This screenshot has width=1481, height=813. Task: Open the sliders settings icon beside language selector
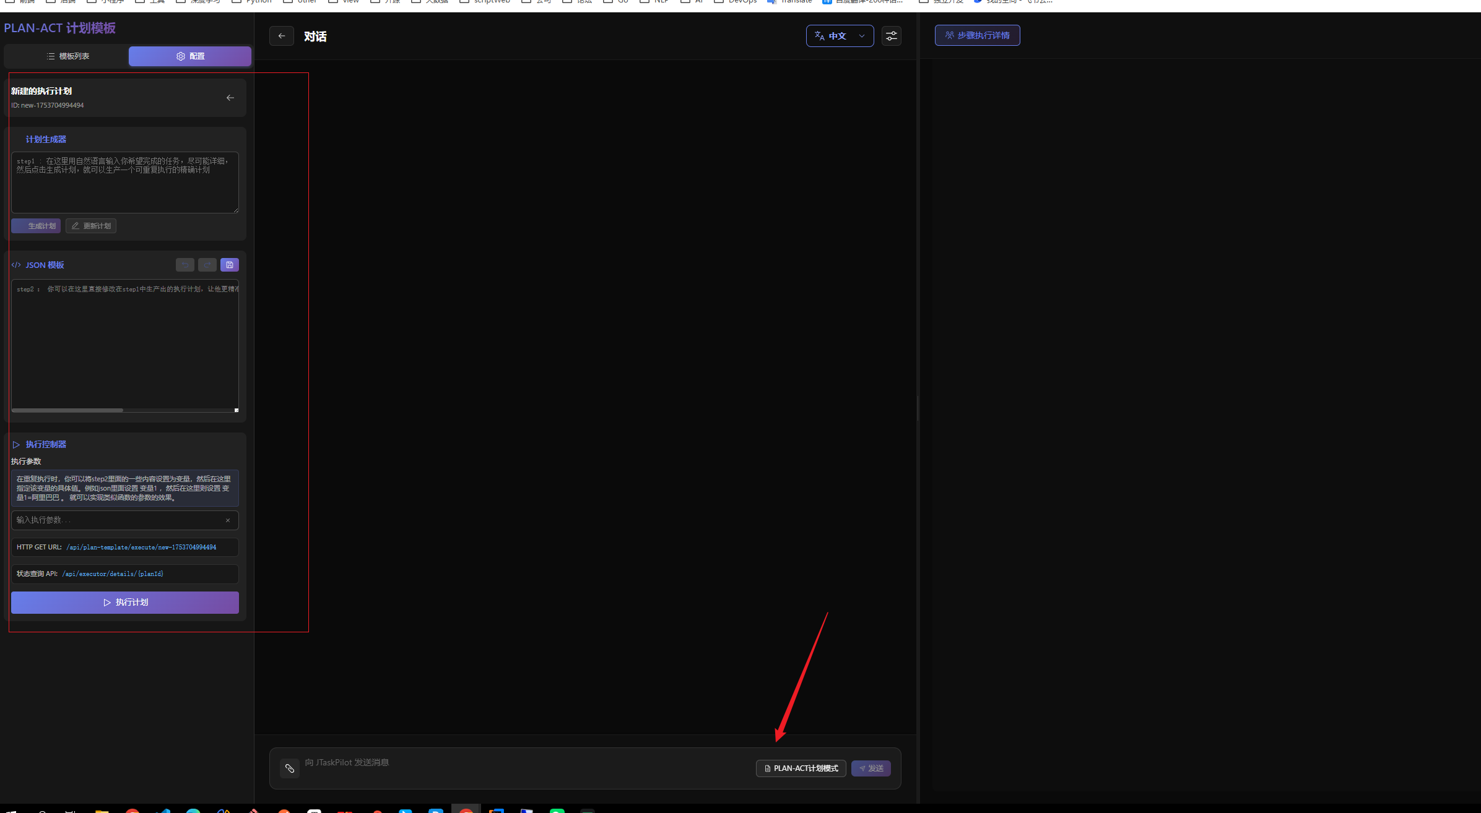click(x=891, y=36)
